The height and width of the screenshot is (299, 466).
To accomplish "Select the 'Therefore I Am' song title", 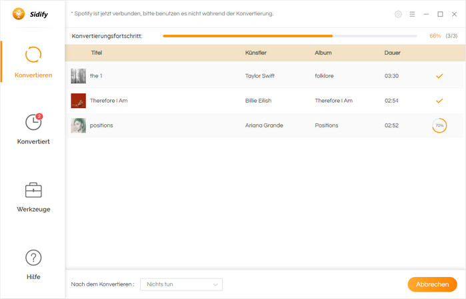I will pos(109,101).
